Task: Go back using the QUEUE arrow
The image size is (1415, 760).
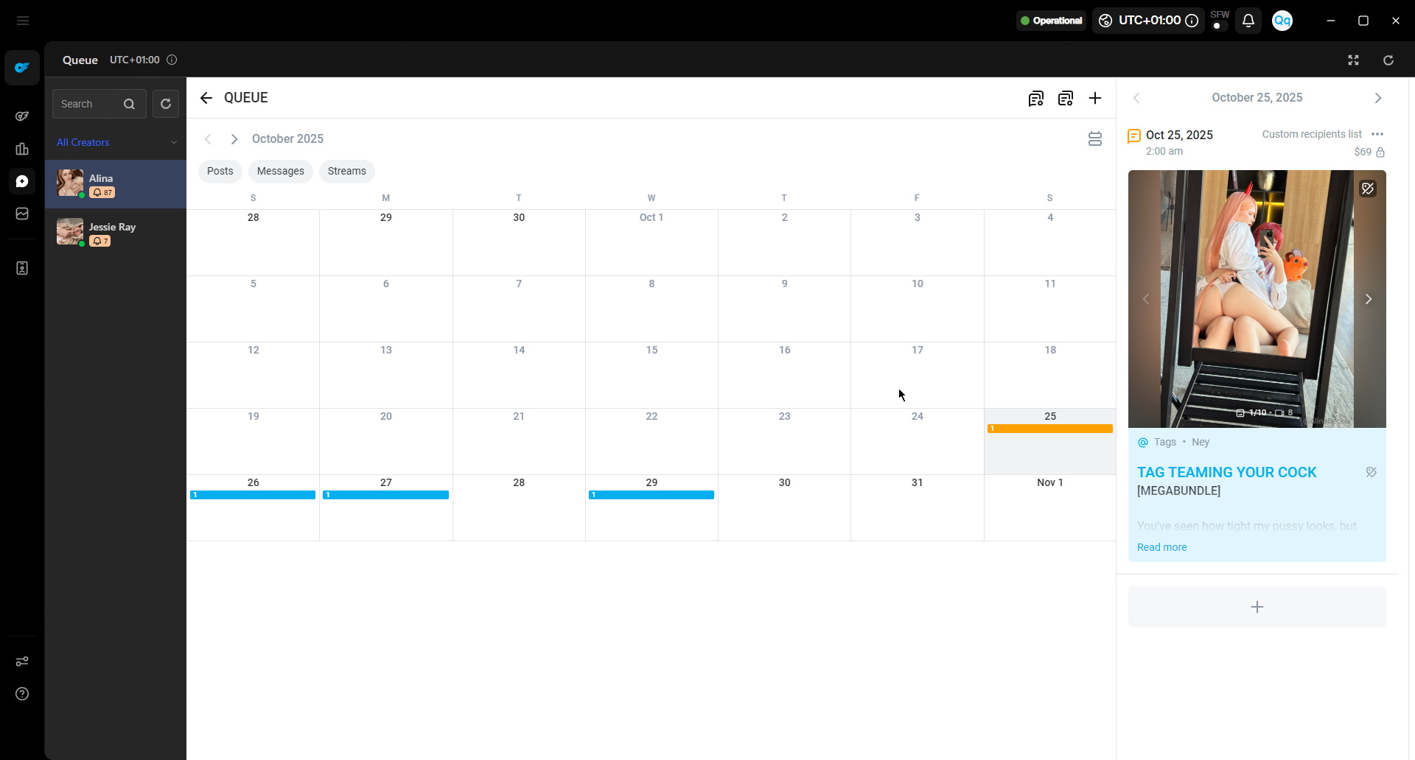Action: coord(206,98)
